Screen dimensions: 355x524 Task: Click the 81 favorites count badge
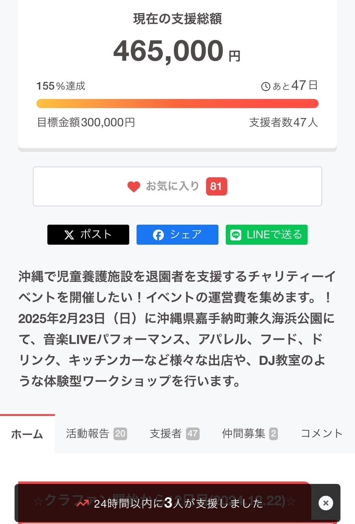216,187
